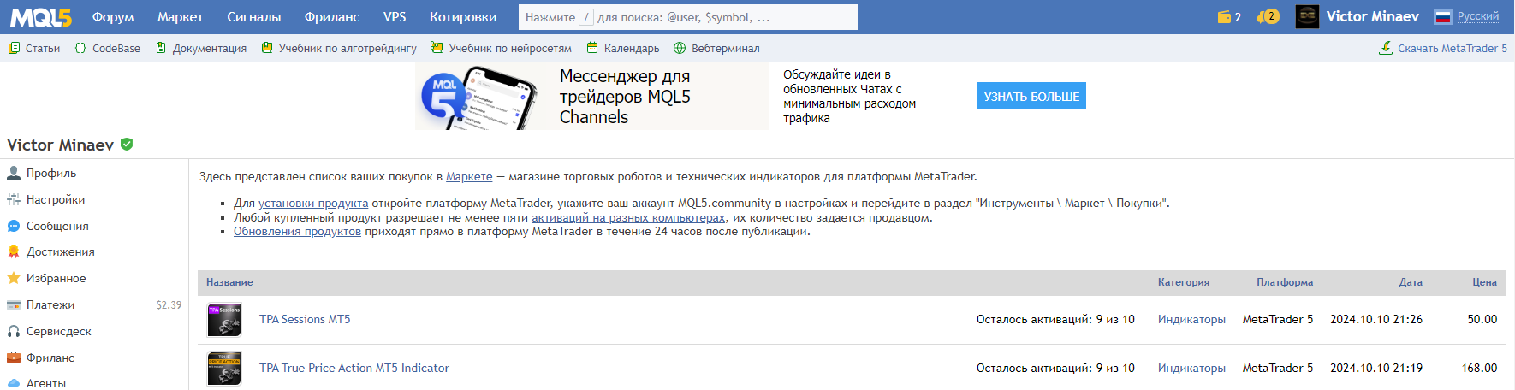Open Достижения in sidebar

click(61, 251)
